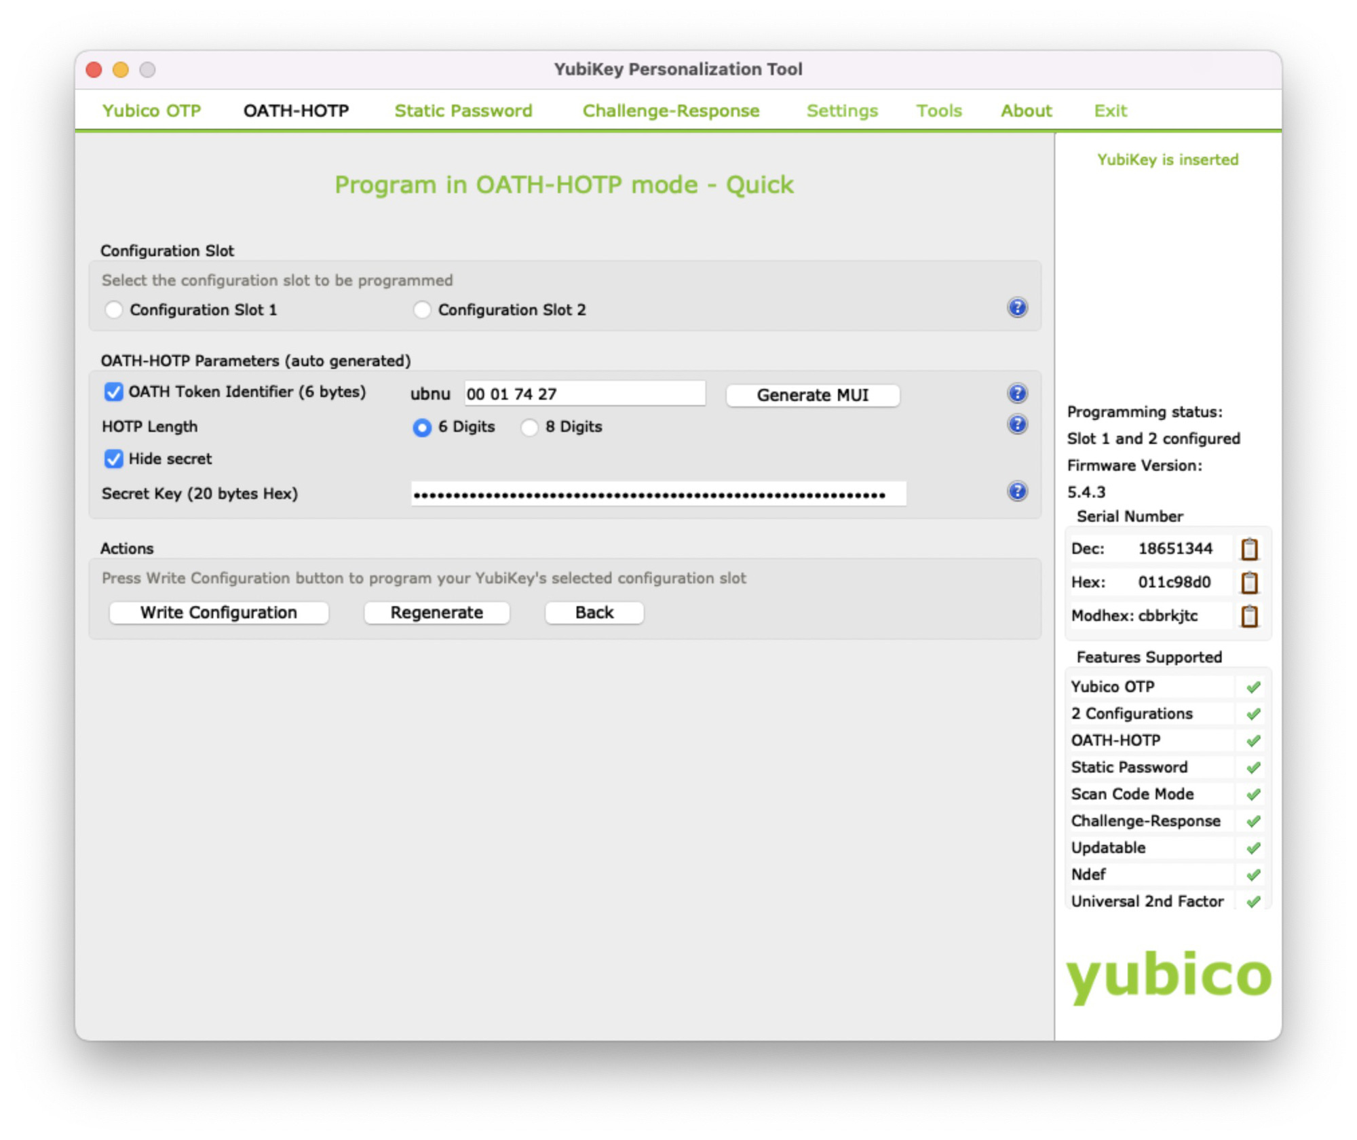Go to Static Password tab
This screenshot has width=1357, height=1140.
tap(463, 111)
